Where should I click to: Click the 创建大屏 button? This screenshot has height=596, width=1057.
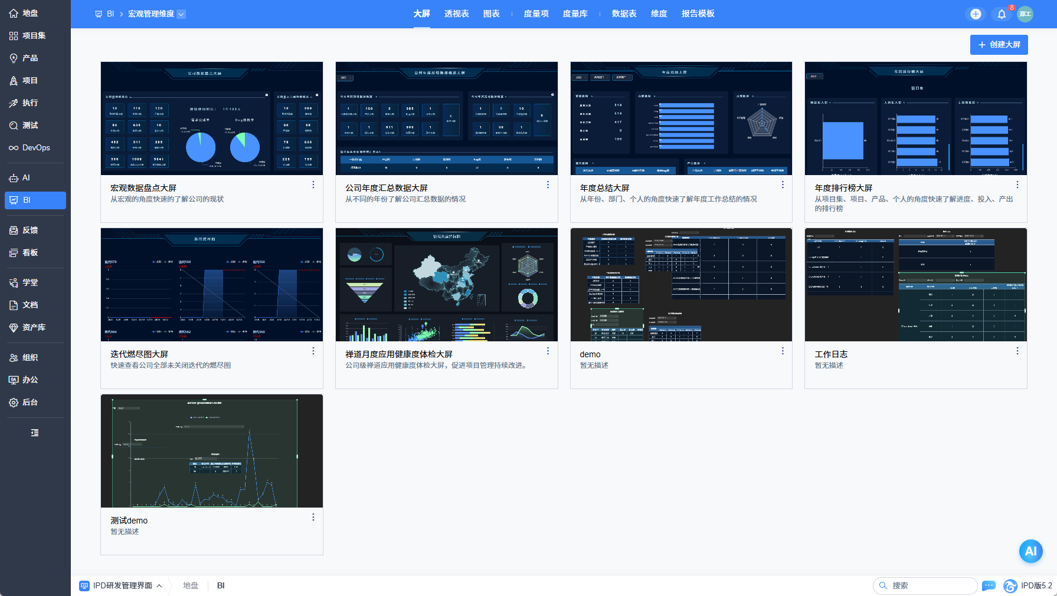(999, 45)
